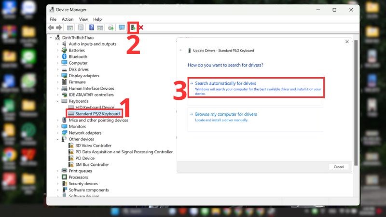
Task: Scan for hardware changes via monitor icon
Action: (122, 27)
